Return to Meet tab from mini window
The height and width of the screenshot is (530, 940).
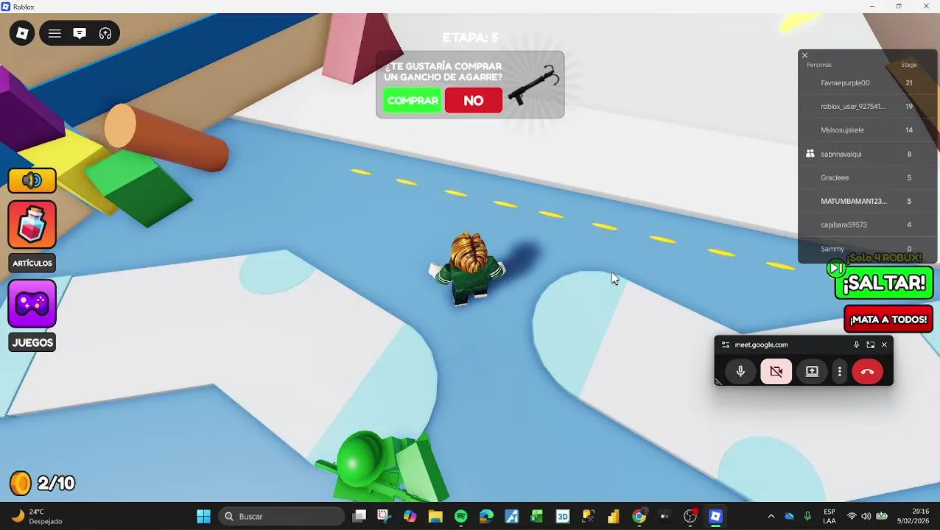pyautogui.click(x=871, y=344)
